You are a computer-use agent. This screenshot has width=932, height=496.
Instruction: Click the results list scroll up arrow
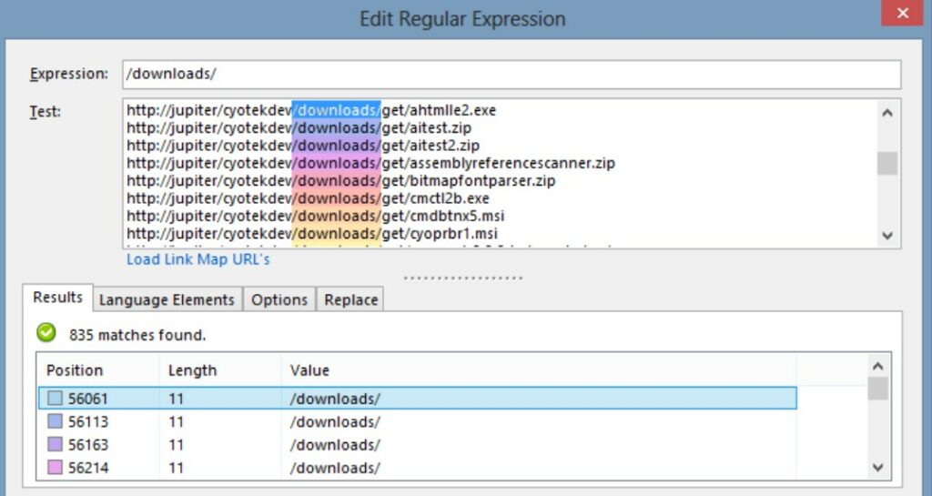coord(878,366)
